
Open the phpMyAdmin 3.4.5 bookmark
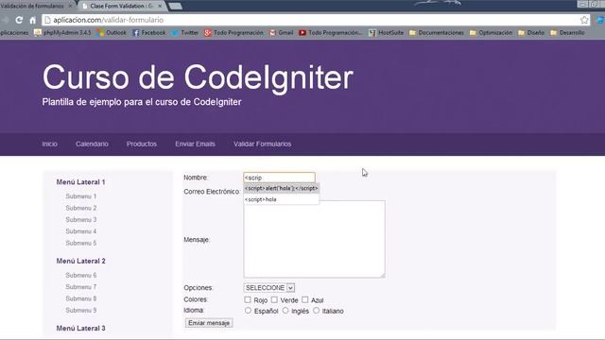(62, 33)
